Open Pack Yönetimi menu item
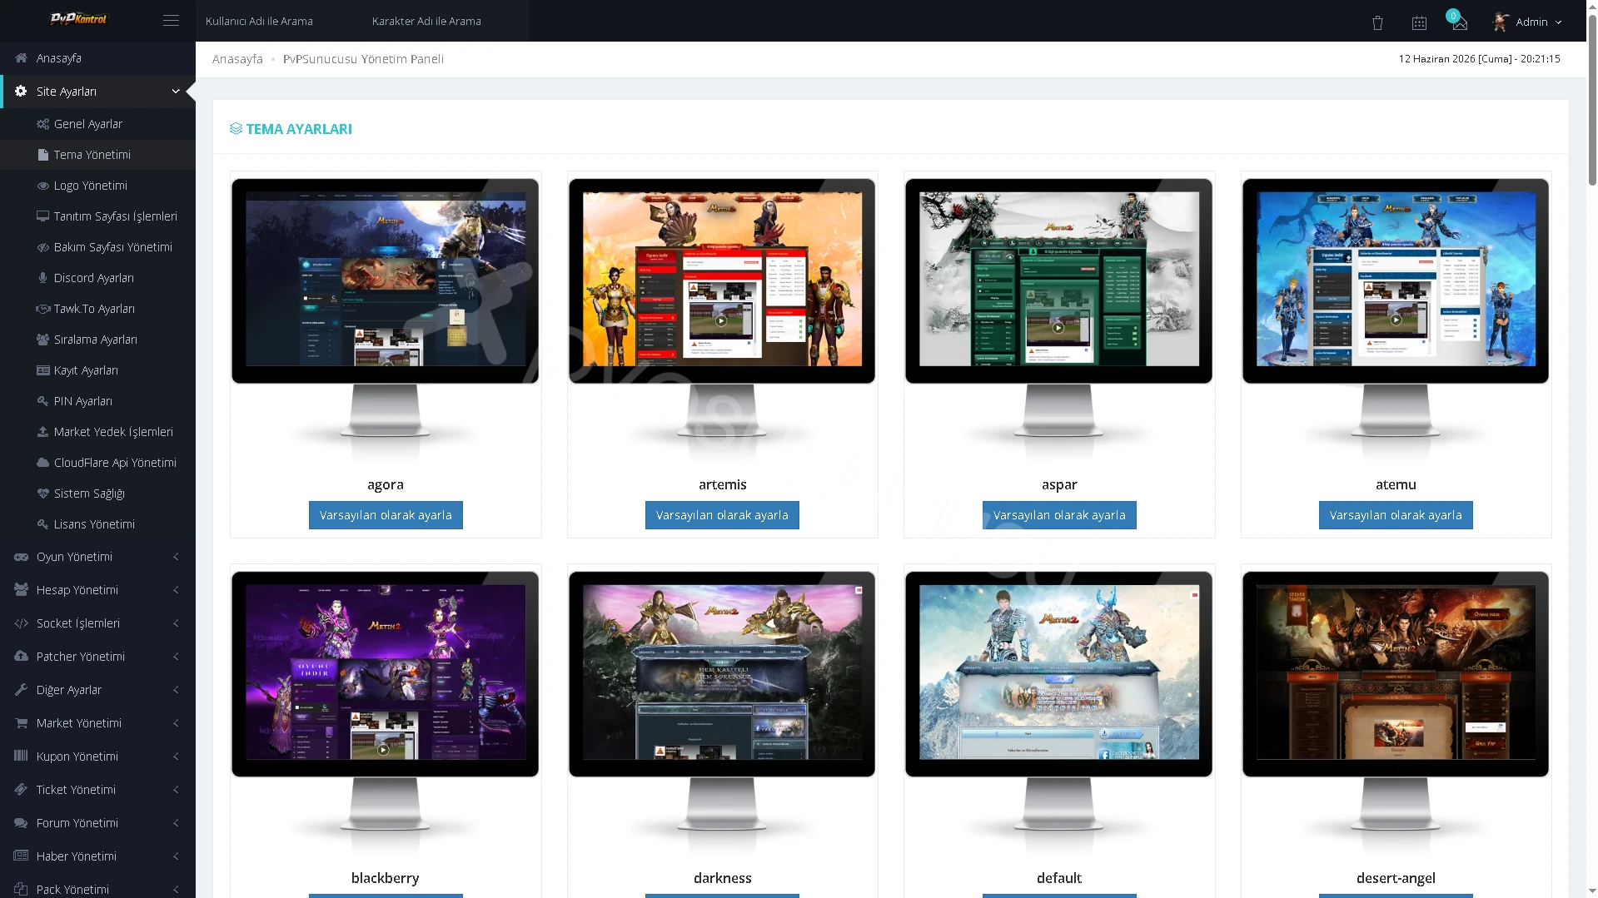The image size is (1598, 898). pyautogui.click(x=97, y=889)
